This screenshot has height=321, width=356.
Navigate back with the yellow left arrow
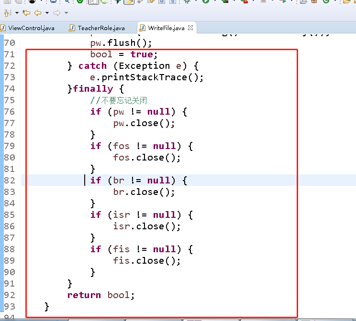click(38, 13)
